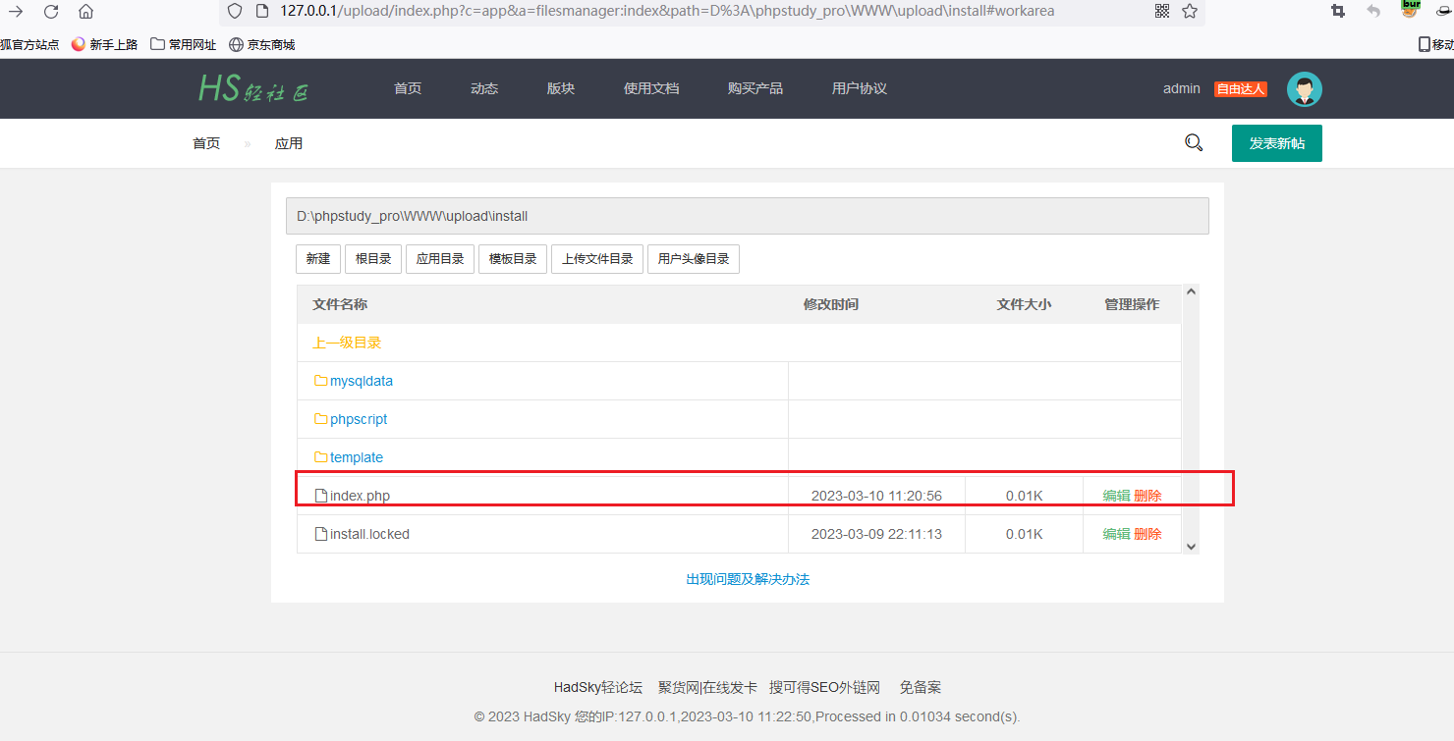This screenshot has width=1454, height=741.
Task: Open the 搜可得SEO外链网 footer link
Action: (825, 687)
